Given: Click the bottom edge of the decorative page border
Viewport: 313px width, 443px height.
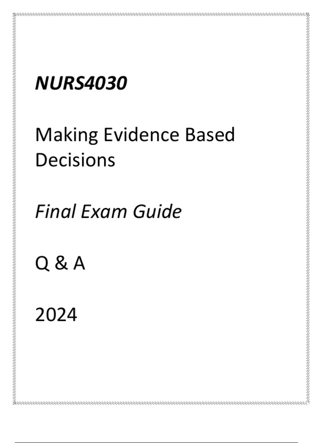Looking at the screenshot, I should point(160,403).
